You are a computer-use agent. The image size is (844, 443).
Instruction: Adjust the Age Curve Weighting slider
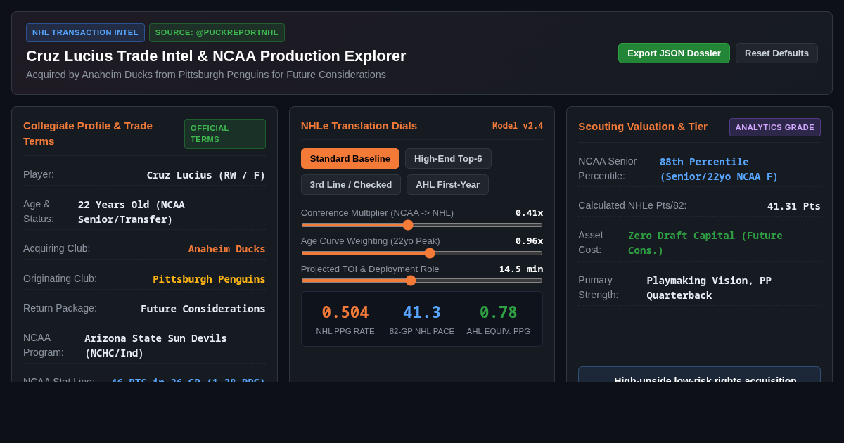coord(422,253)
